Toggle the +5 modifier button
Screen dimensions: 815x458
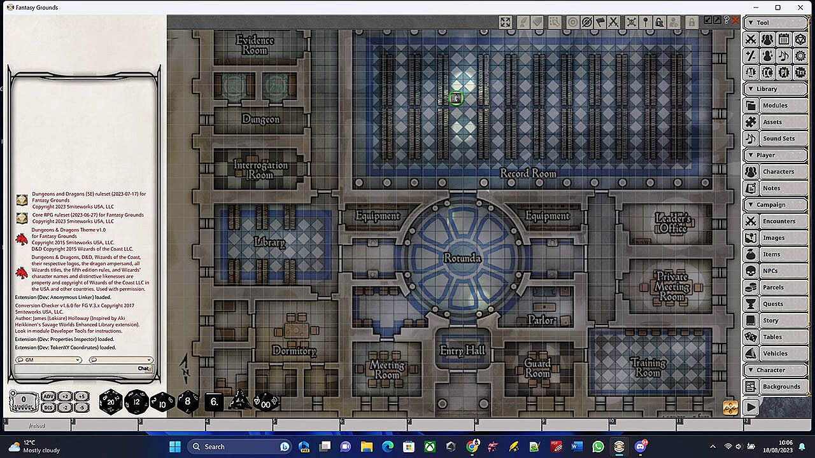pos(81,396)
